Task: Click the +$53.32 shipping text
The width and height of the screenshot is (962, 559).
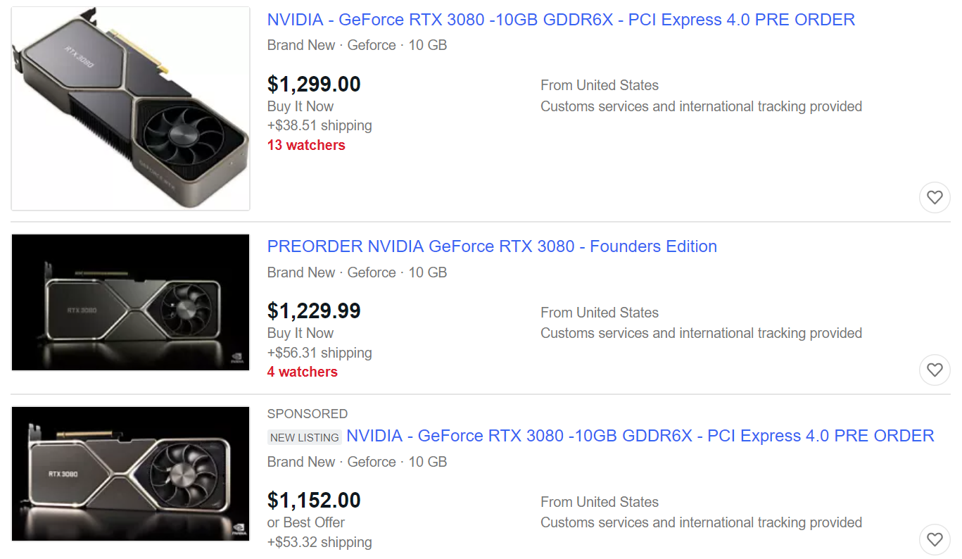Action: (x=319, y=542)
